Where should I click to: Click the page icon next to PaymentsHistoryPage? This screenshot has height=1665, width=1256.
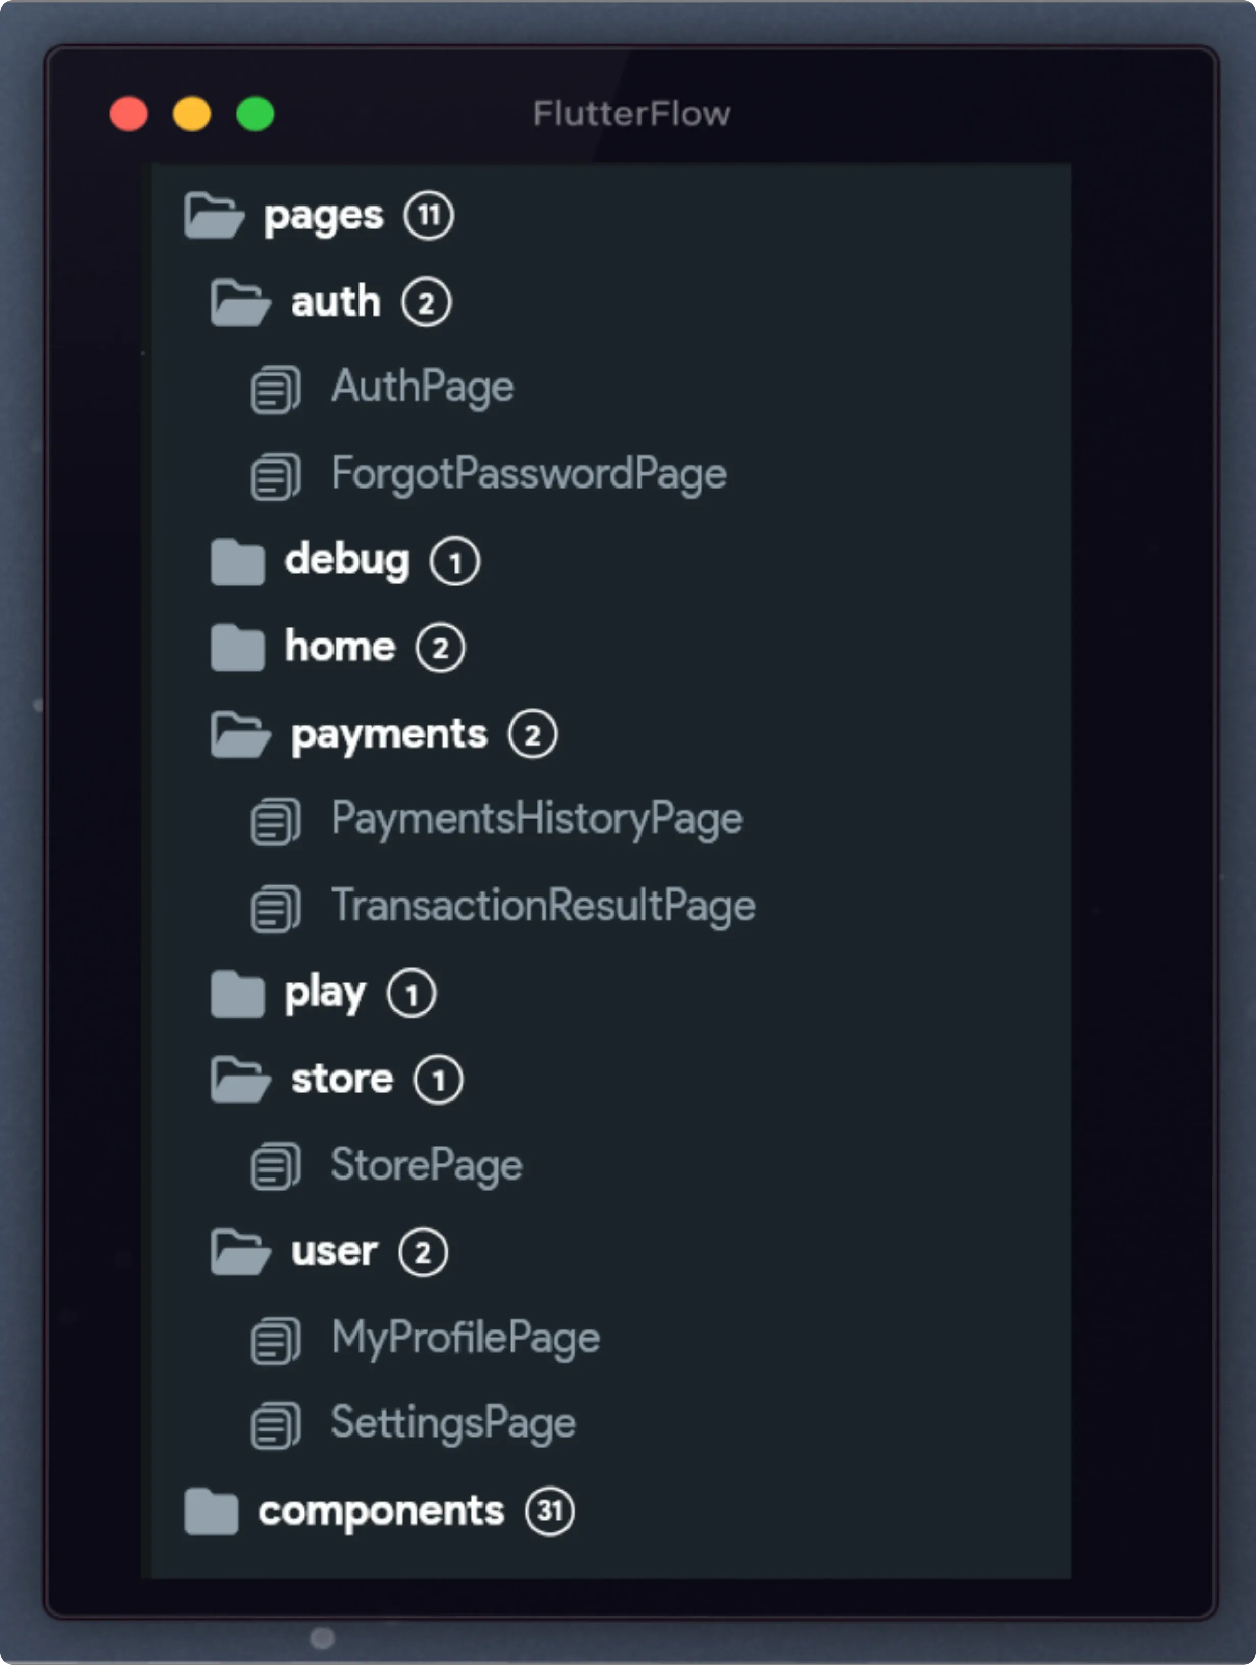pos(275,821)
